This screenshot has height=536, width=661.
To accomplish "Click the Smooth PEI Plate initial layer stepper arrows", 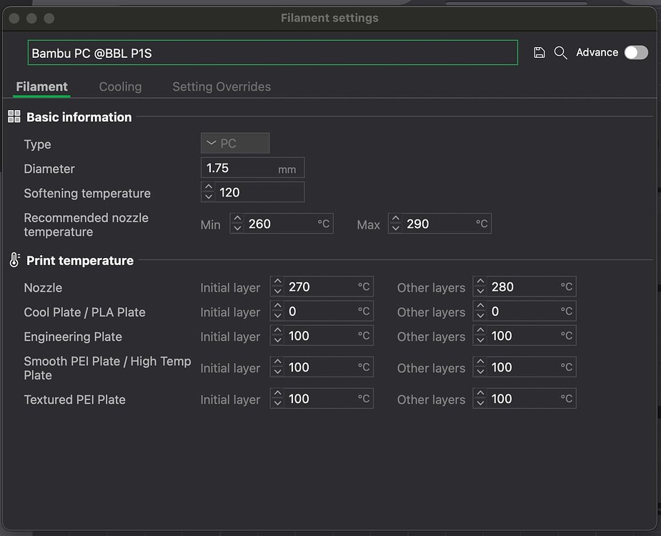I will pyautogui.click(x=278, y=367).
